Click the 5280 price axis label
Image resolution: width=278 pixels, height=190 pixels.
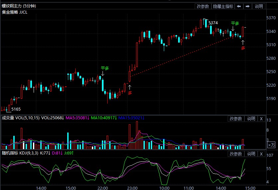[271, 58]
